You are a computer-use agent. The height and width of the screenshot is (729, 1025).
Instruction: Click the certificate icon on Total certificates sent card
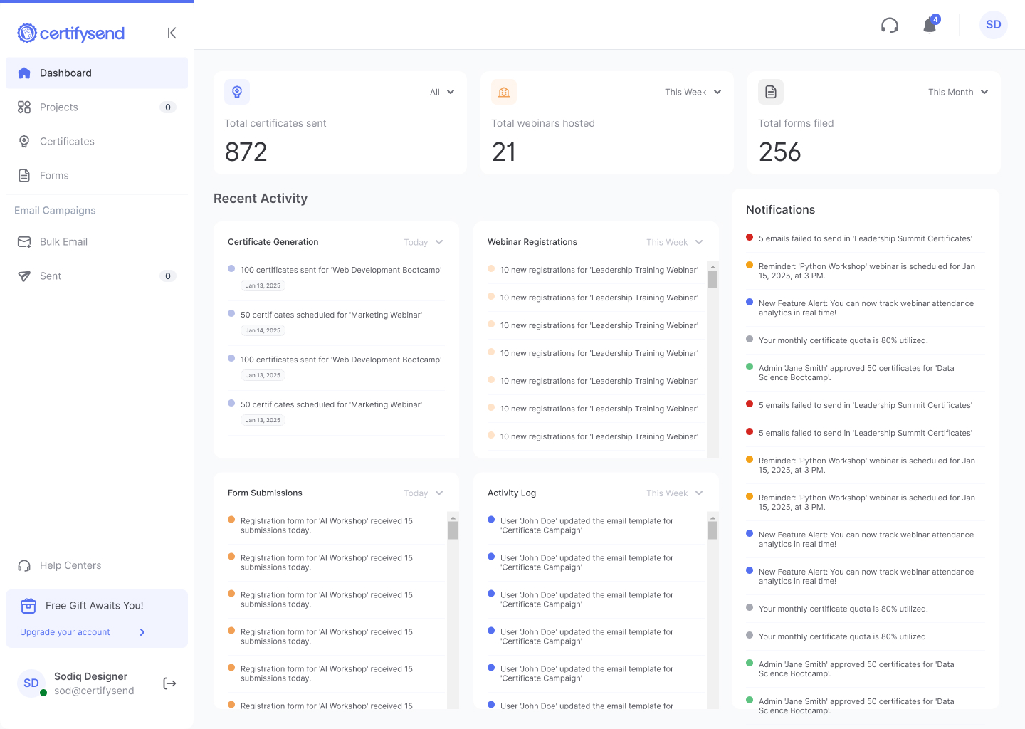pyautogui.click(x=237, y=92)
